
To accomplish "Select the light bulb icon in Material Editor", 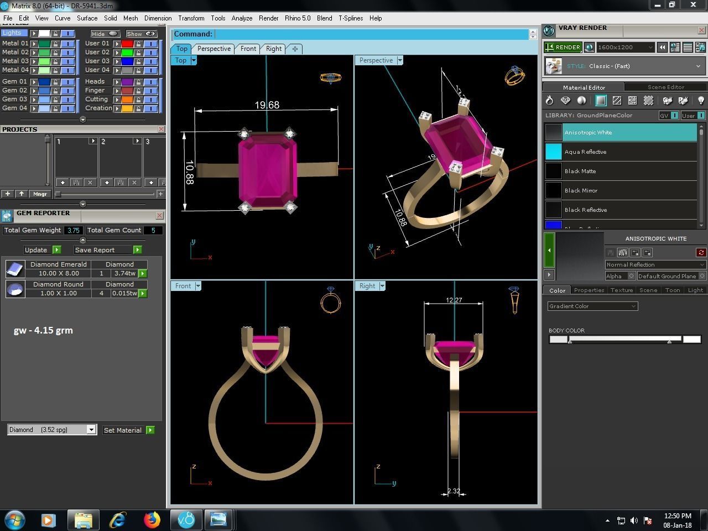I will 701,101.
